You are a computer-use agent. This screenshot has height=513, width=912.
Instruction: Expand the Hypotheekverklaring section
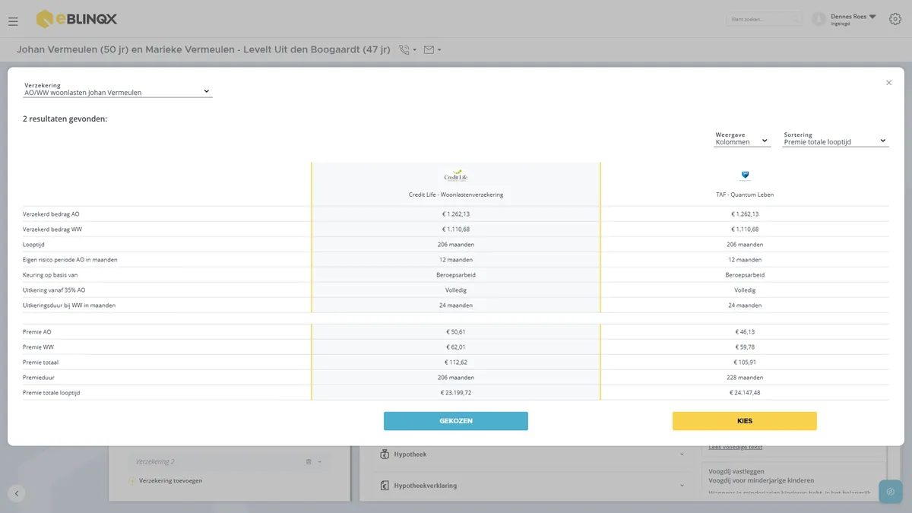(682, 486)
